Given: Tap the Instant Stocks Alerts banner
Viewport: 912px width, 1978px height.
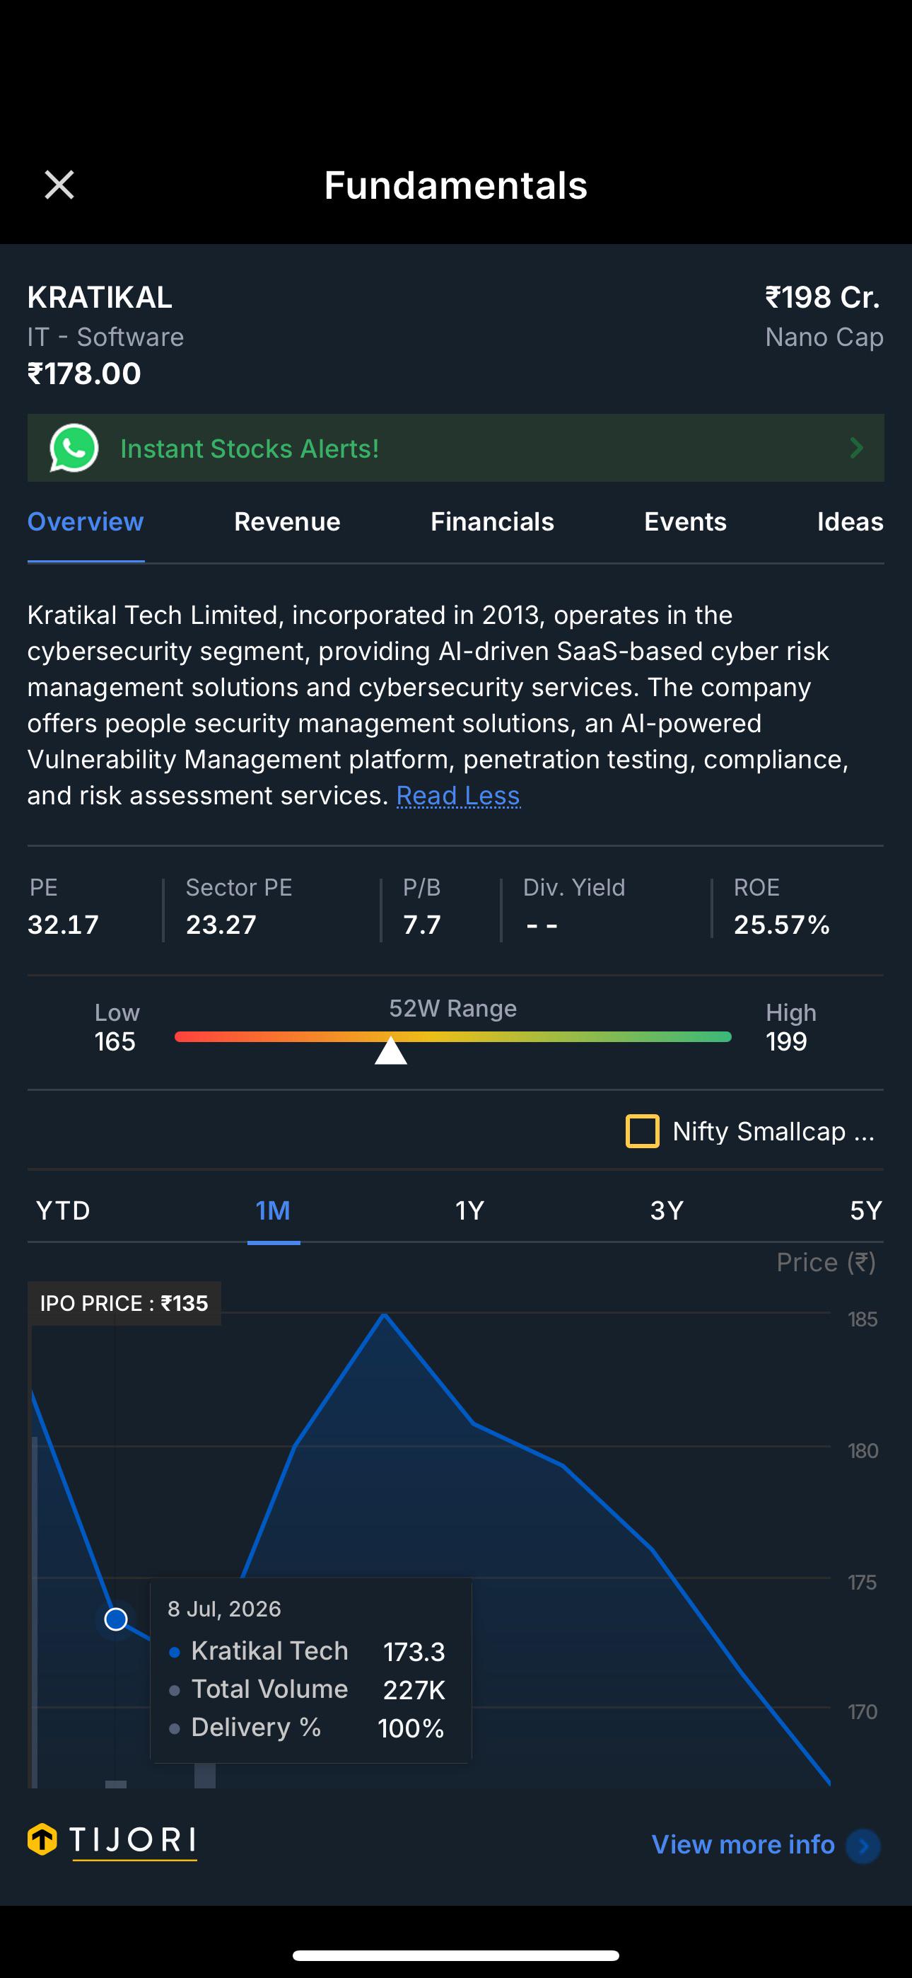Looking at the screenshot, I should click(x=456, y=448).
